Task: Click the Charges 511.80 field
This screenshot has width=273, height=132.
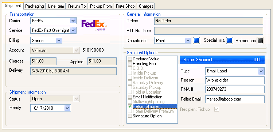Action: click(x=43, y=61)
